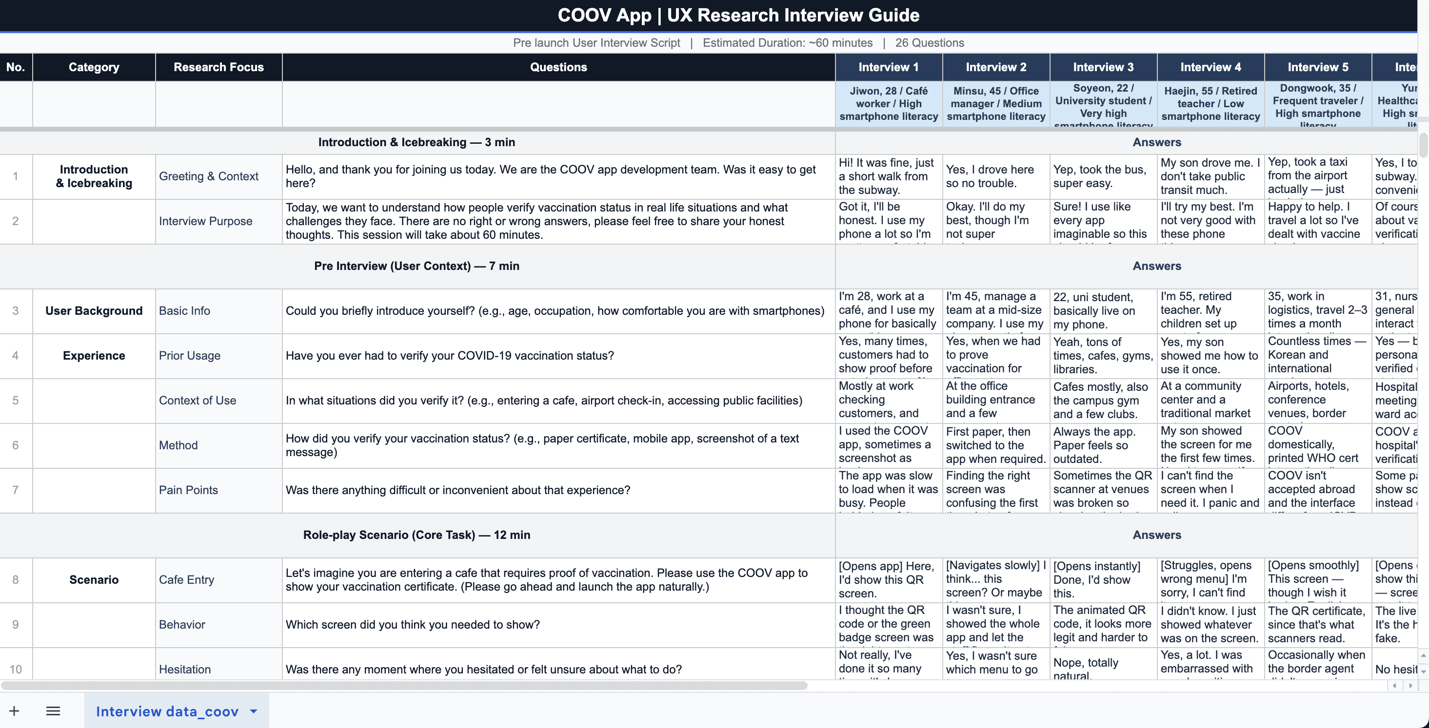Select the COOV App title cell
Screen dimensions: 1429x728
coord(738,15)
